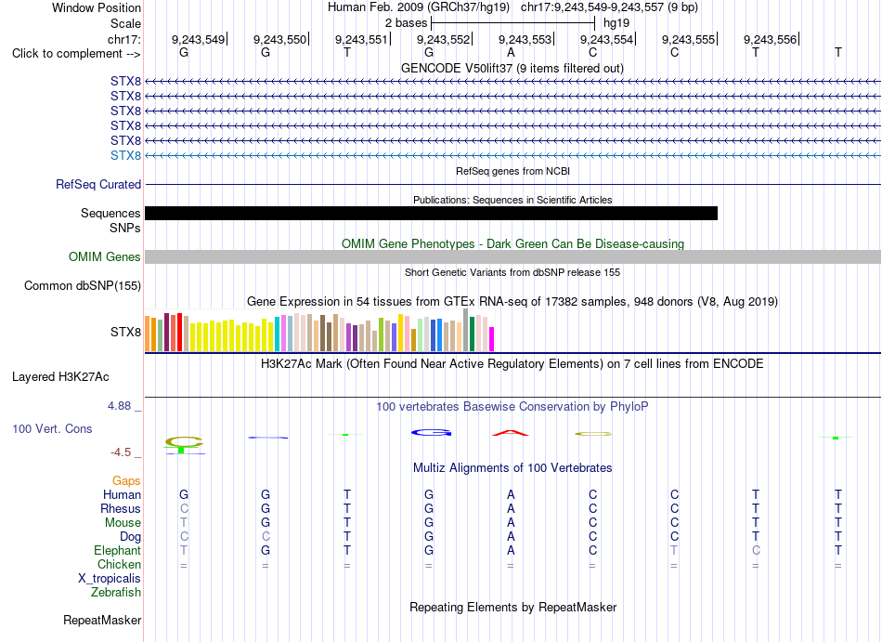Select the Zebrafish species row label
Screen dimensions: 882x642
tap(116, 593)
